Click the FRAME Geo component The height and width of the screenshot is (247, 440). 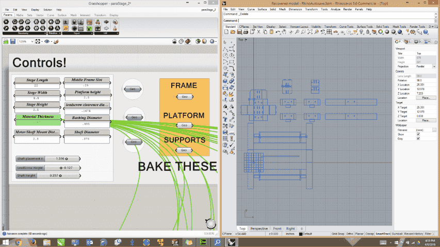coord(185,97)
